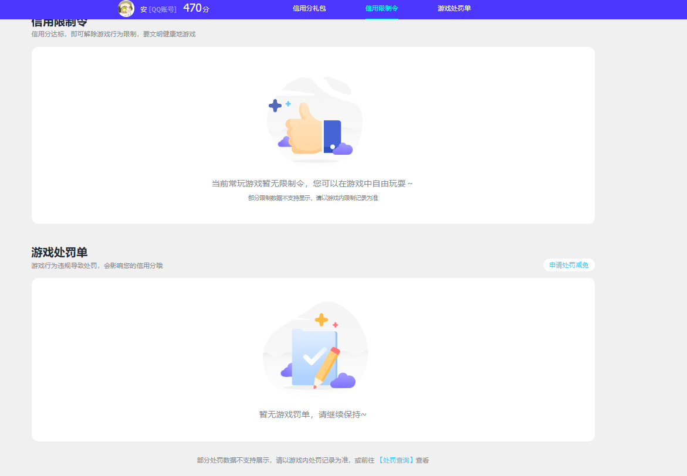This screenshot has width=687, height=476.
Task: Click the purple cloud under the thumbs-up illustration
Action: pos(284,142)
